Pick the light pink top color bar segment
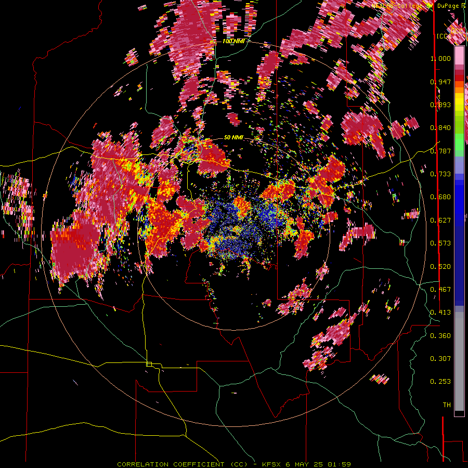This screenshot has height=468, width=468. click(x=459, y=55)
